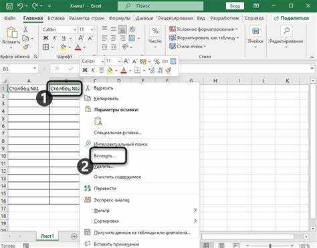The width and height of the screenshot is (317, 248).
Task: Click the Undo arrow in title bar
Action: pos(20,6)
